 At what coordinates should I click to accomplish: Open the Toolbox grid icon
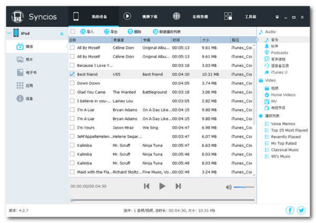[x=228, y=16]
